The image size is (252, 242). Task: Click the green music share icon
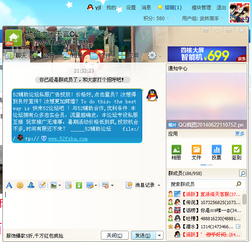79,185
